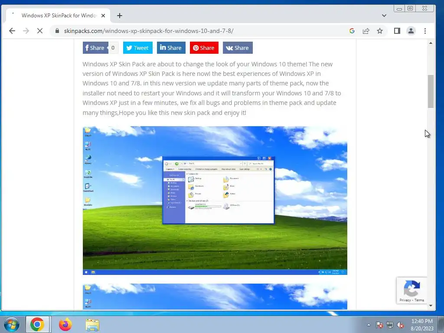Share the article on VK

(x=238, y=48)
